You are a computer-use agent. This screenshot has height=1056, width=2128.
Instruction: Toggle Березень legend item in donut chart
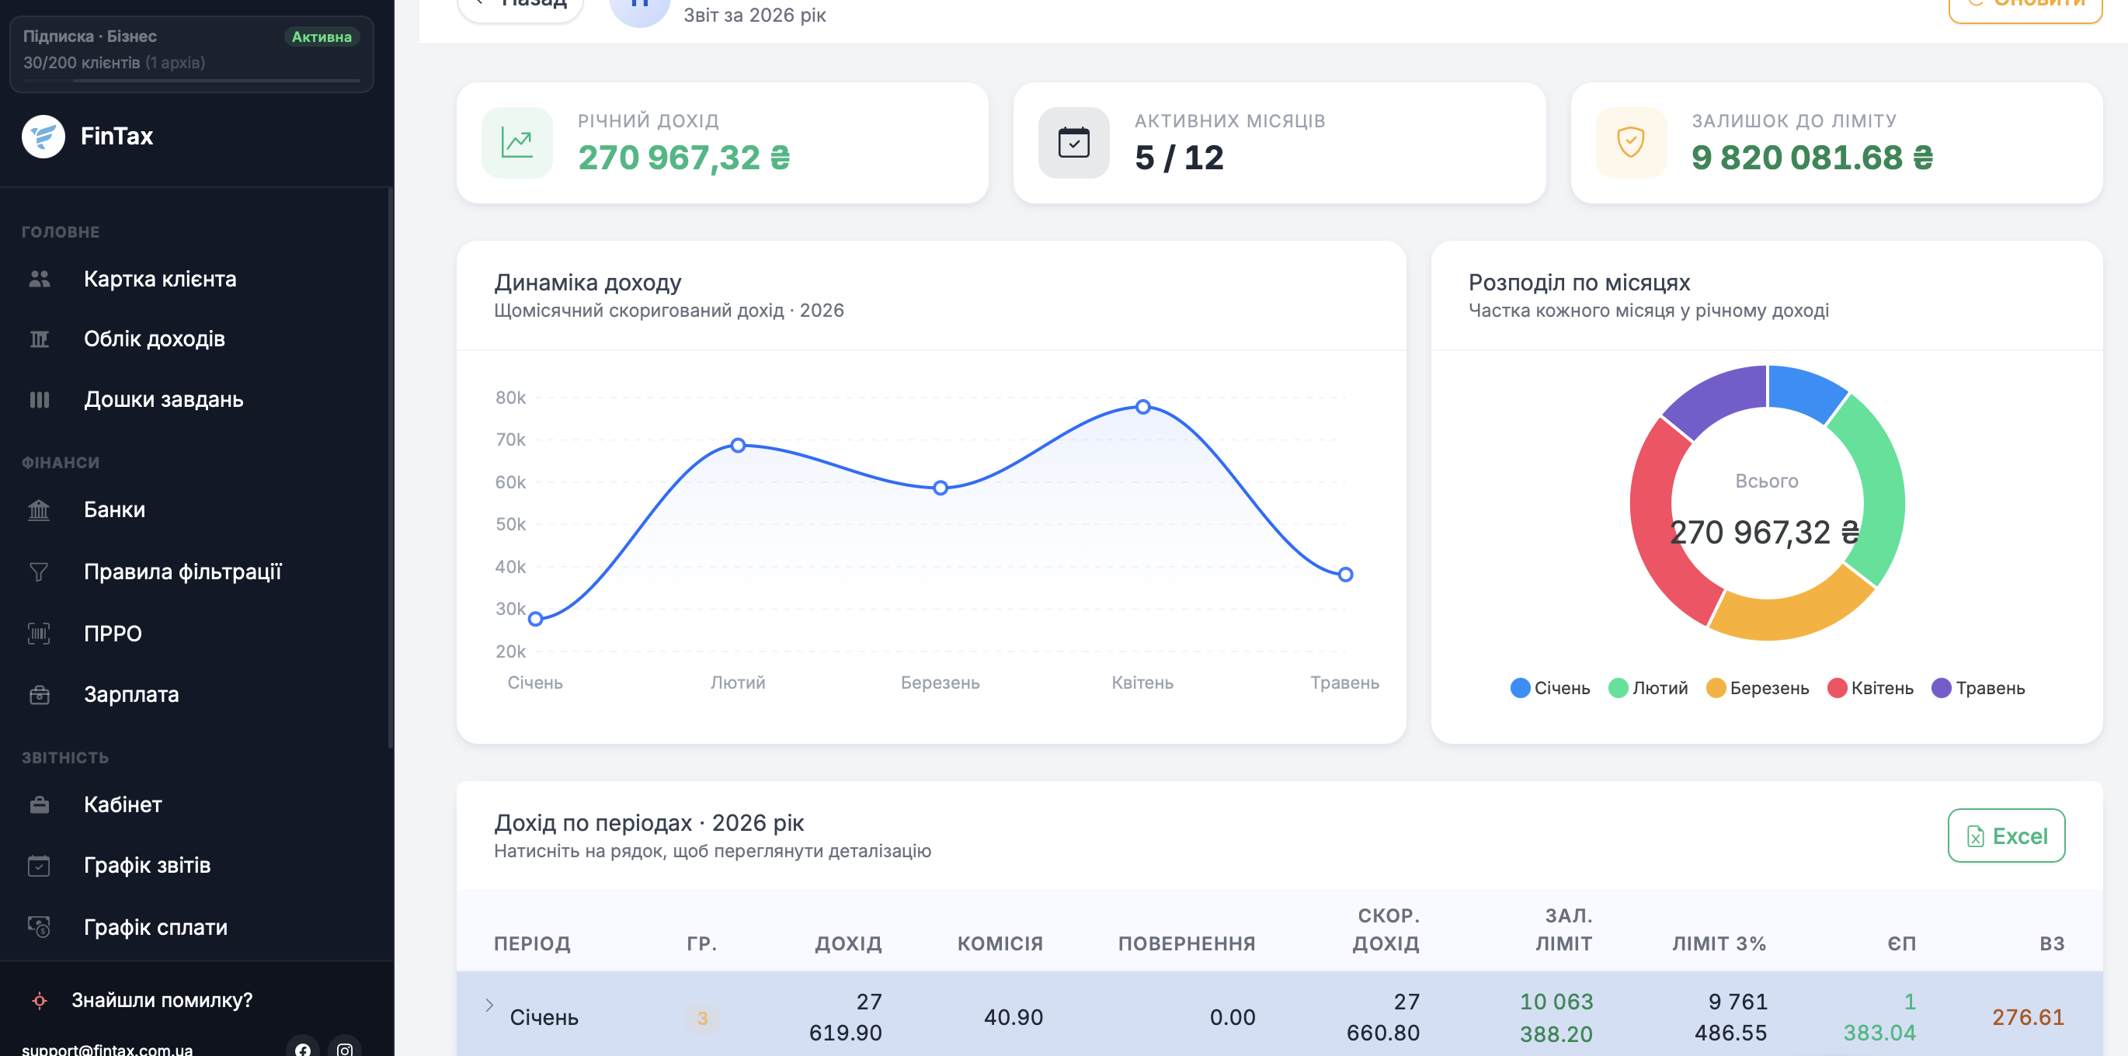(x=1757, y=689)
